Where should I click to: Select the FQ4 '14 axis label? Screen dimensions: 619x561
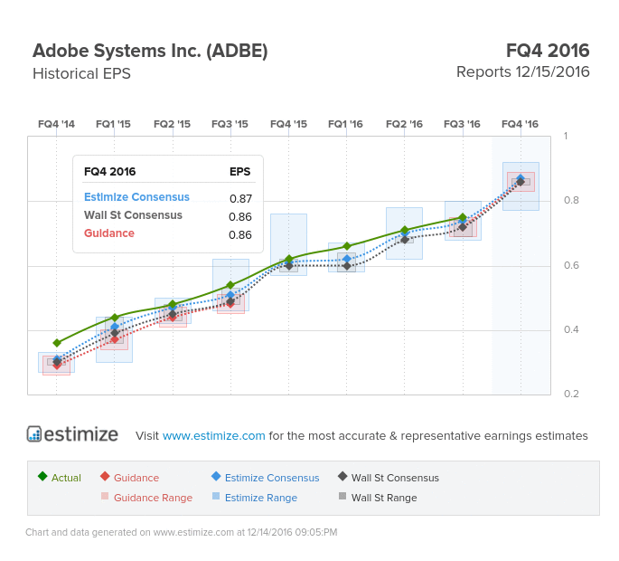coord(56,124)
